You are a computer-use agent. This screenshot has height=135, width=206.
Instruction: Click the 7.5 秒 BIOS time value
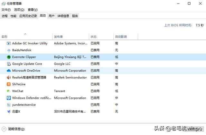(200, 25)
